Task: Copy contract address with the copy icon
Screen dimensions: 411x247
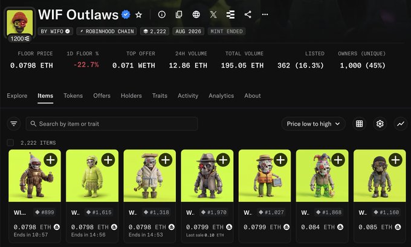Action: (179, 15)
